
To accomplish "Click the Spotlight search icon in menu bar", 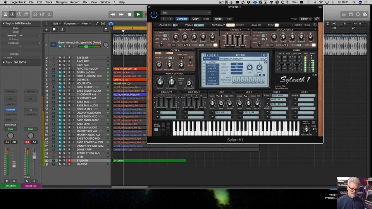I will (354, 2).
